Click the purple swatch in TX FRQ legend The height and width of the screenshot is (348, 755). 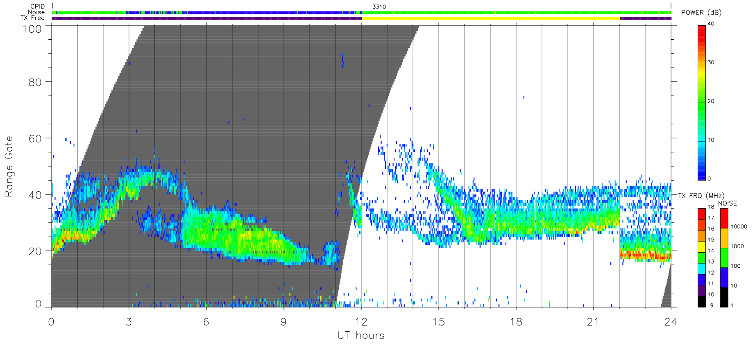tap(702, 291)
